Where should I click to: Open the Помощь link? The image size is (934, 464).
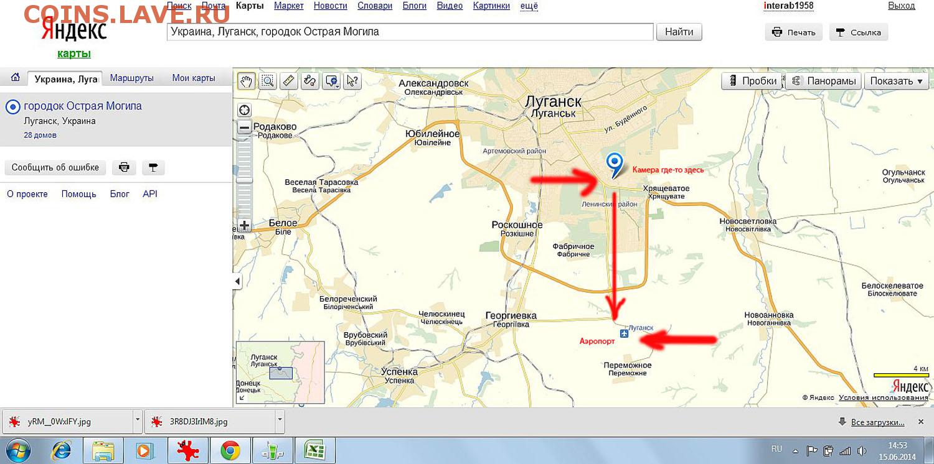[79, 194]
